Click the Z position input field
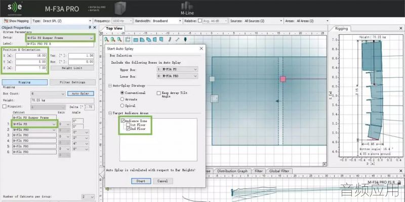The height and width of the screenshot is (202, 405). (x=31, y=68)
